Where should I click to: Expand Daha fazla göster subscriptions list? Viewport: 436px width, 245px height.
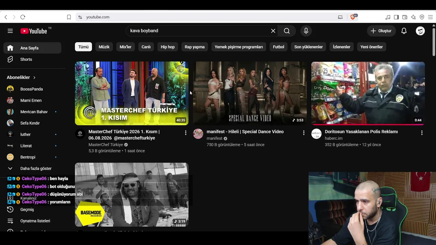(32, 168)
